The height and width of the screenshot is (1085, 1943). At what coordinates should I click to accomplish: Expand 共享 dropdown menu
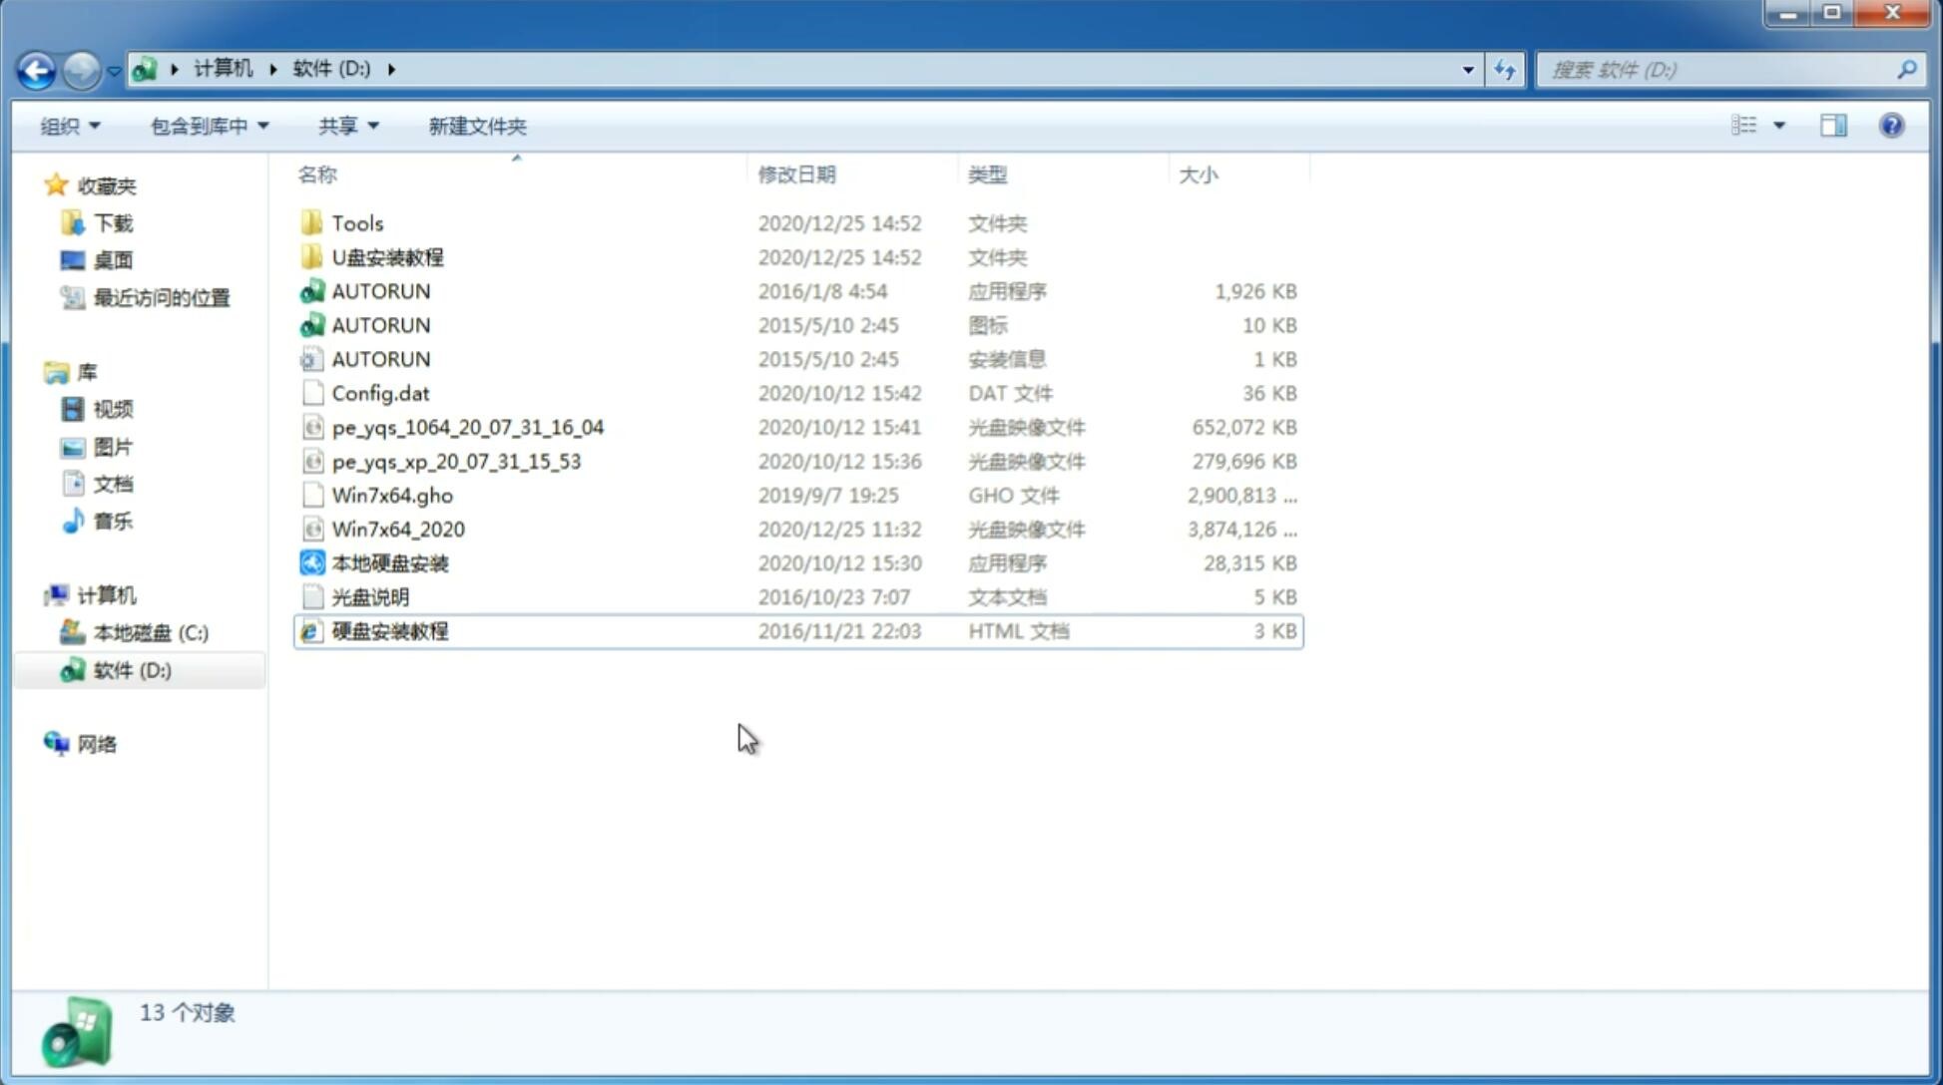tap(345, 124)
